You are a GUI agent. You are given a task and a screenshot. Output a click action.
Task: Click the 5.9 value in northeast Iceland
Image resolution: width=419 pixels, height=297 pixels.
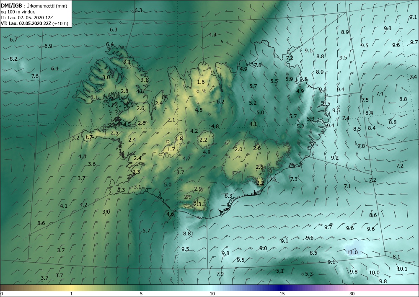tap(289, 79)
